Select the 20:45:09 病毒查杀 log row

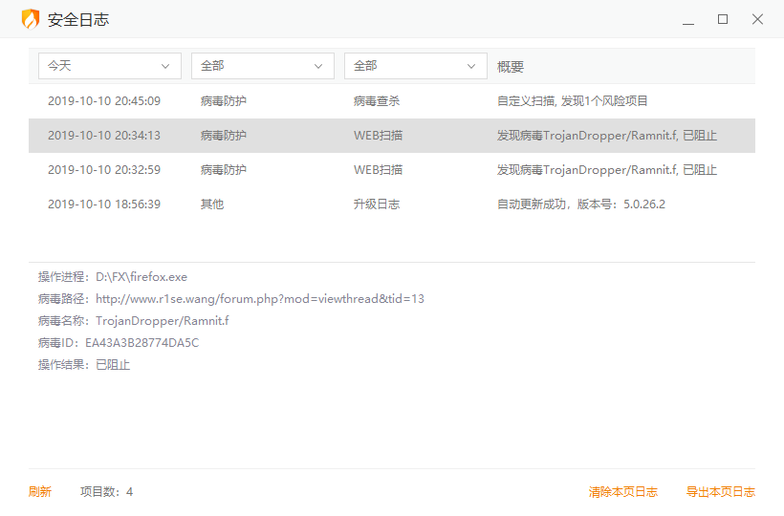(x=391, y=101)
